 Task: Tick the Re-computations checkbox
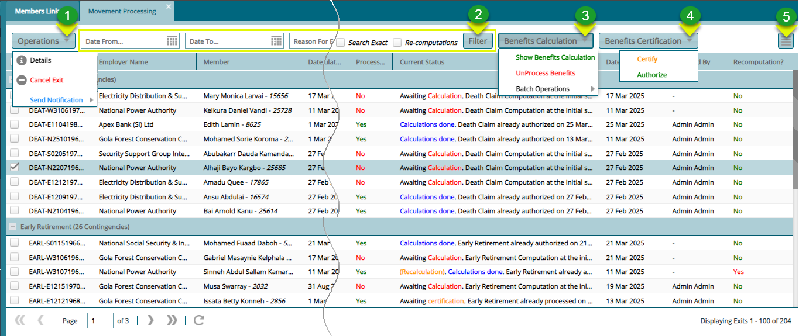pyautogui.click(x=397, y=42)
